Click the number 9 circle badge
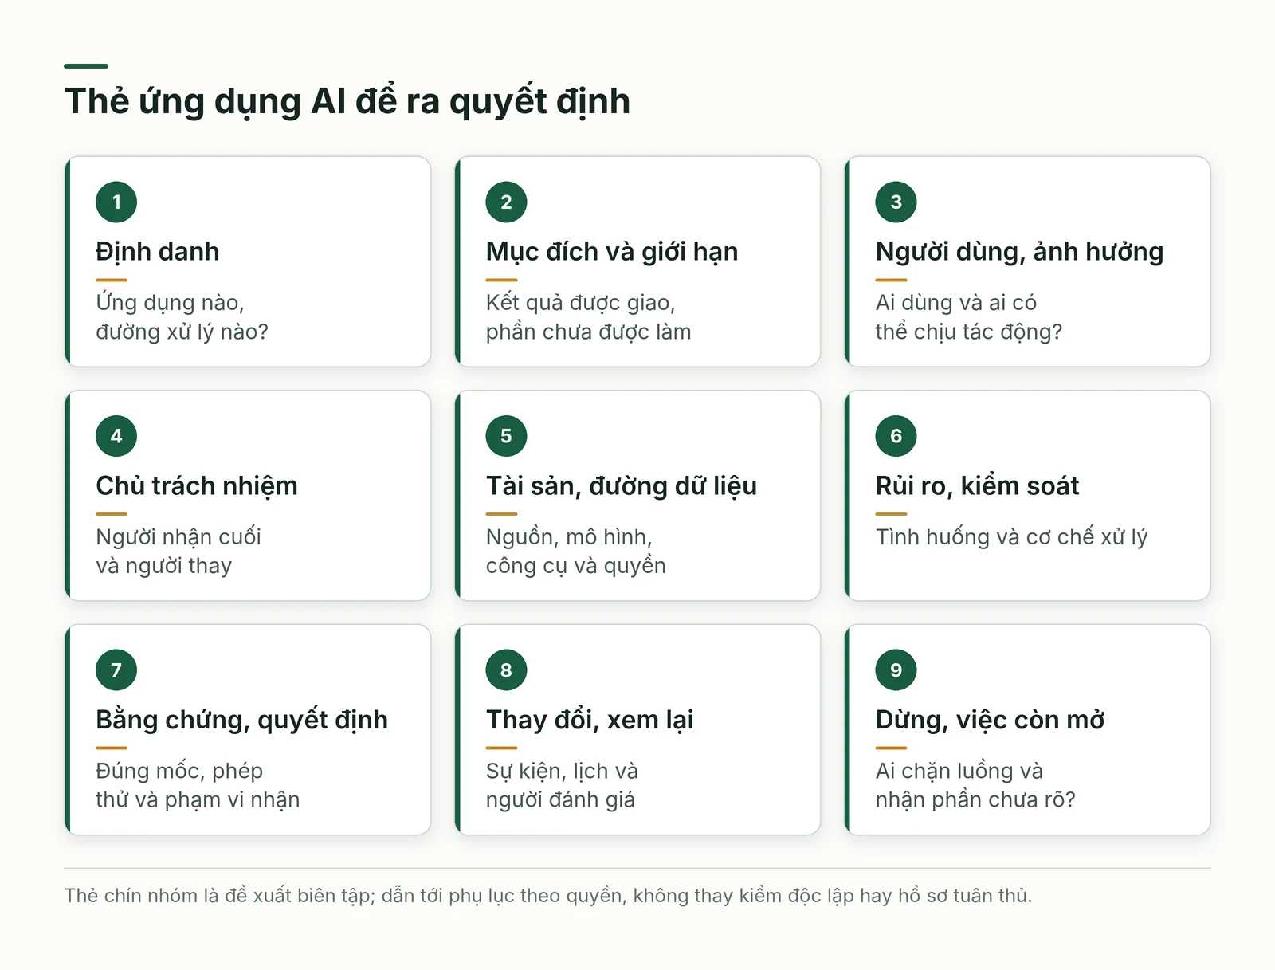 point(896,670)
